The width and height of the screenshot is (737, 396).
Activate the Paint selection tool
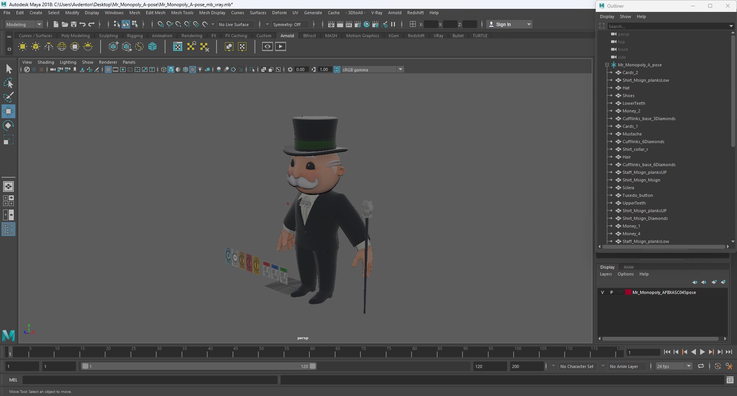[8, 97]
